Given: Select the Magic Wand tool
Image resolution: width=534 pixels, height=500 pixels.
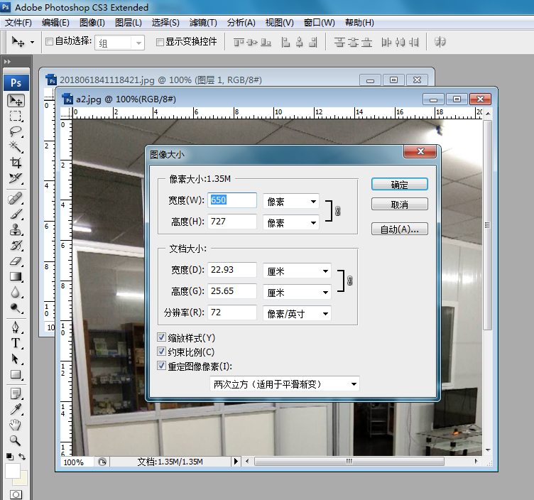Looking at the screenshot, I should point(16,147).
